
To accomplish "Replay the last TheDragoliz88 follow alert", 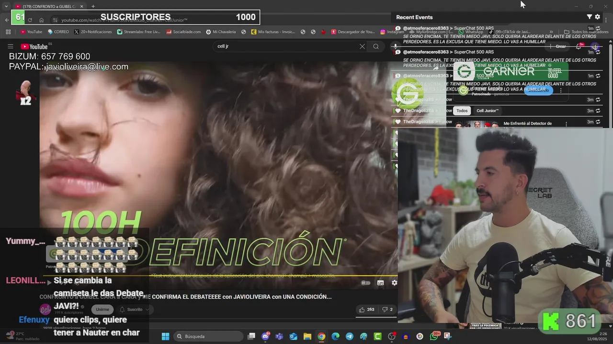I will click(x=598, y=122).
